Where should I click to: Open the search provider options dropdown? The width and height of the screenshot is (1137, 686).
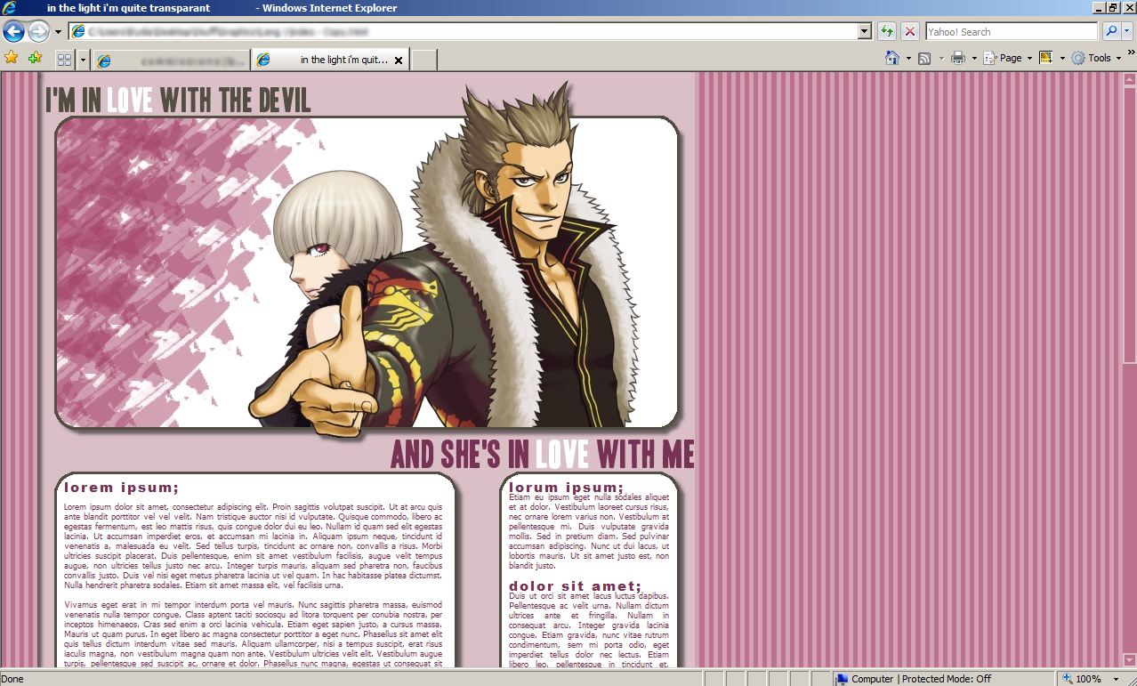pyautogui.click(x=1127, y=31)
